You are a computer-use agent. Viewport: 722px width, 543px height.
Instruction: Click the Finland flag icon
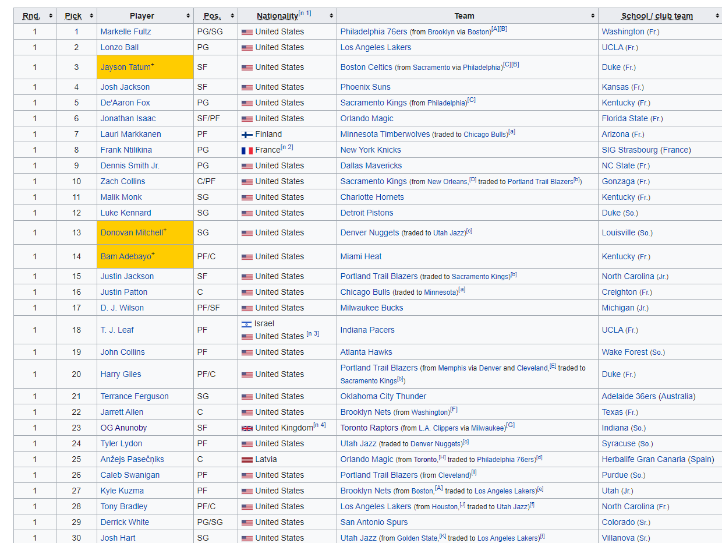click(247, 135)
